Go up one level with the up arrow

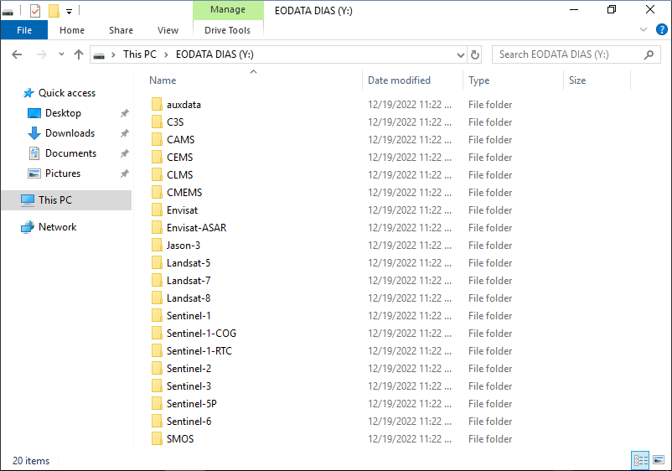click(79, 54)
